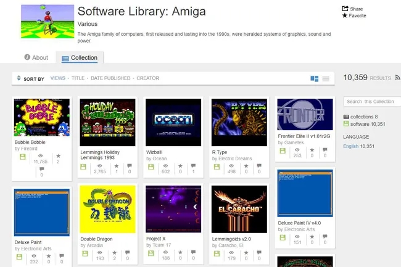Click the '10,359' results count
Viewport: 401px width, 267px height.
click(x=355, y=78)
